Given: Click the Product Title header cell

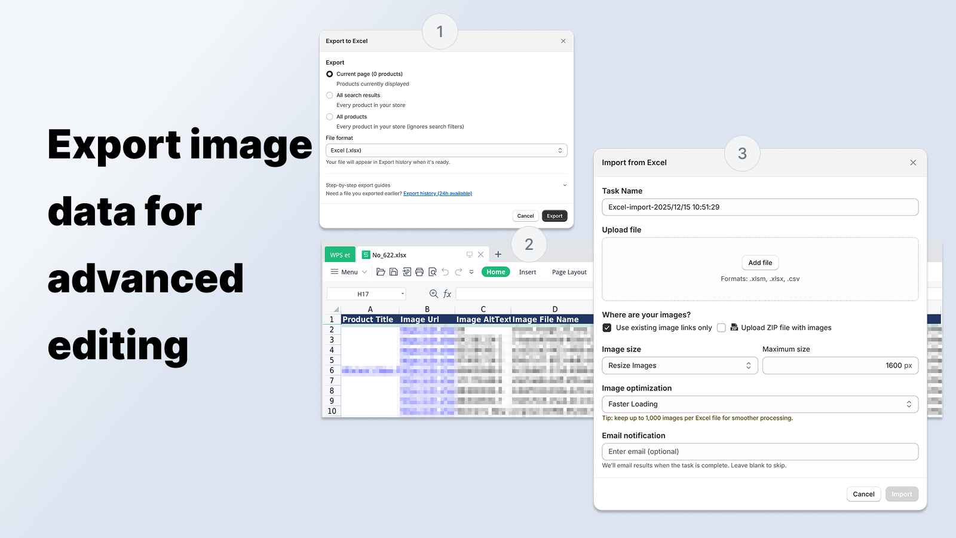Looking at the screenshot, I should point(370,320).
